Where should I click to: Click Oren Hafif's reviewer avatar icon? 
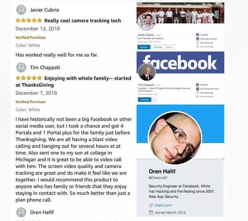(x=21, y=212)
